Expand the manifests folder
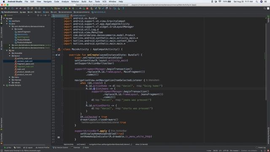 pos(7,21)
